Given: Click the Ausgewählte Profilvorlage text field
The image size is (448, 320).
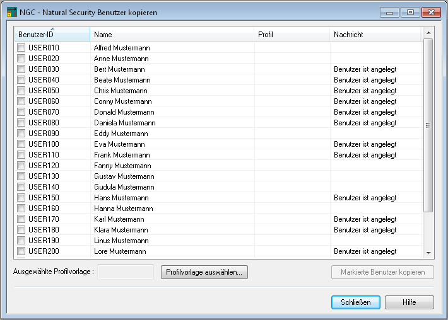Looking at the screenshot, I should click(x=126, y=272).
